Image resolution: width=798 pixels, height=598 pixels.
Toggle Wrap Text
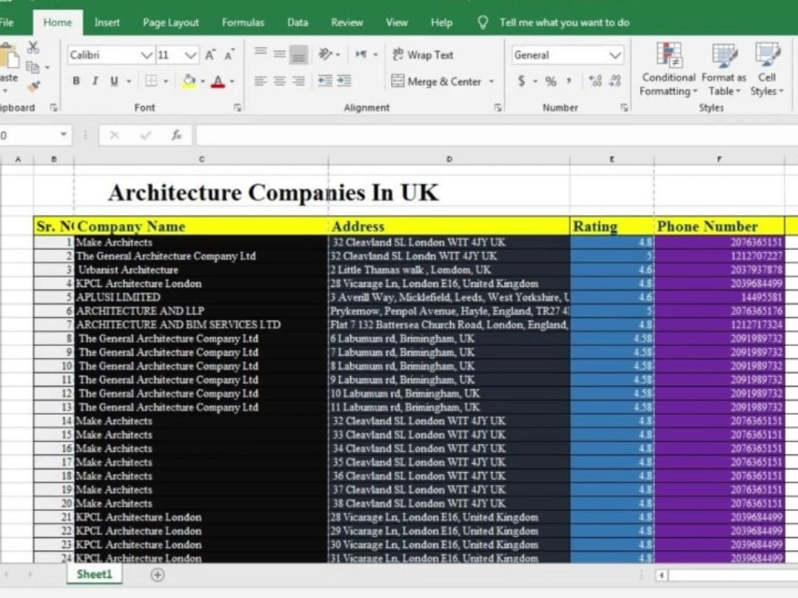point(424,54)
